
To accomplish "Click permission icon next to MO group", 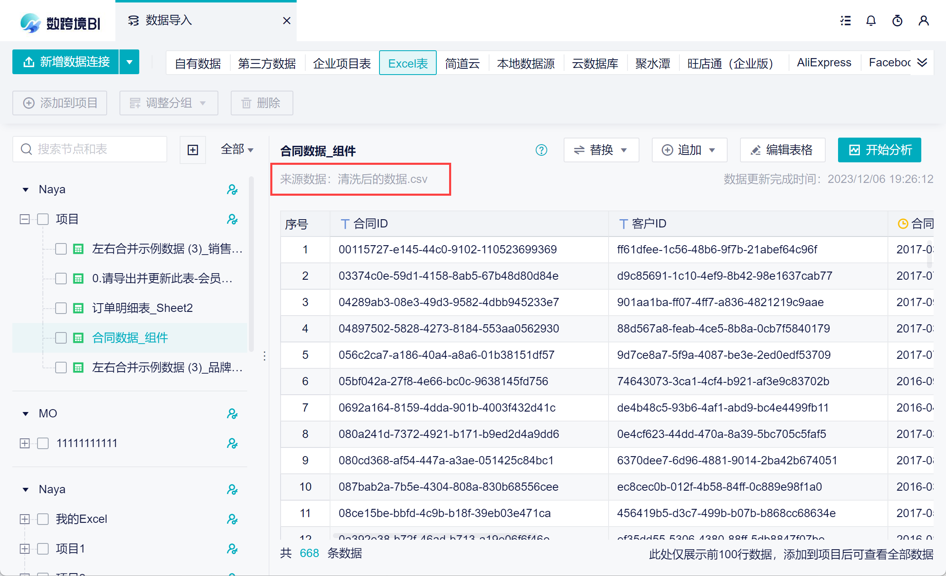I will tap(232, 414).
